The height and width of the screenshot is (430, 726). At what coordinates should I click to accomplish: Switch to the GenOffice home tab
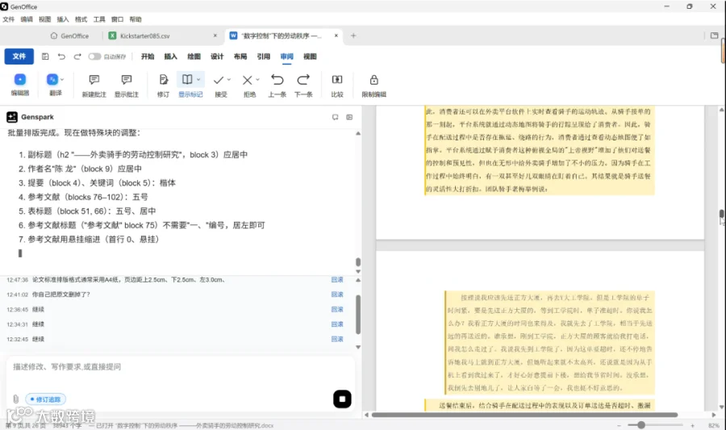[69, 35]
